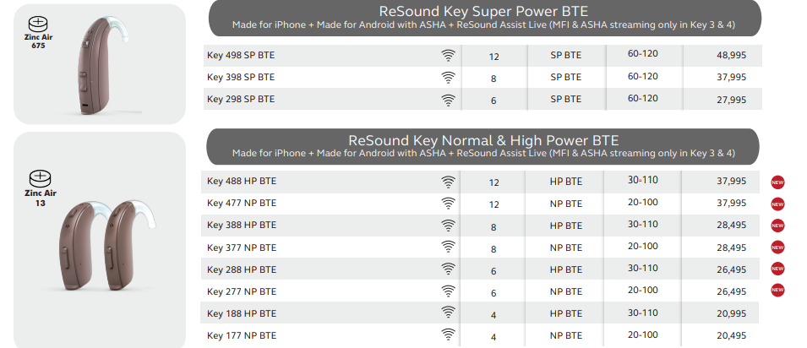Open the ReSound Key Super Power BTE header

[x=484, y=18]
